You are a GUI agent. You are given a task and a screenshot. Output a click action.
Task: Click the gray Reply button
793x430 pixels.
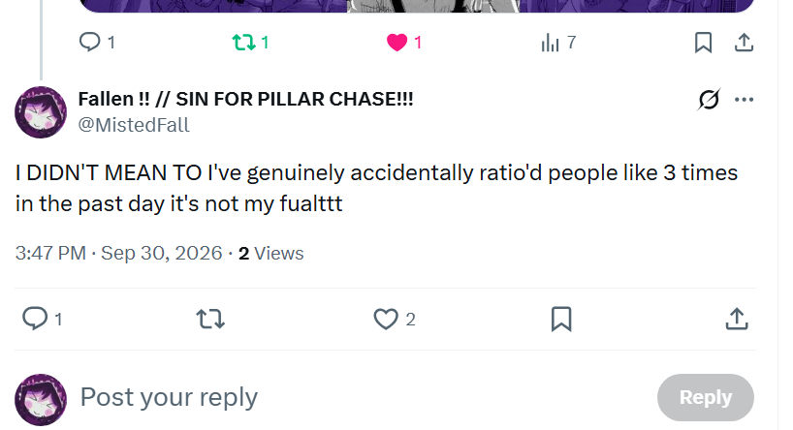(x=706, y=398)
